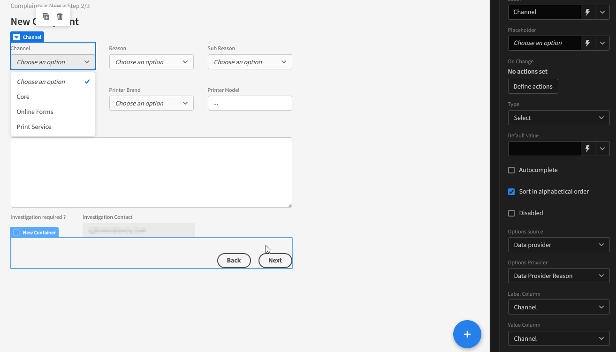Click the New Container badge

[34, 232]
